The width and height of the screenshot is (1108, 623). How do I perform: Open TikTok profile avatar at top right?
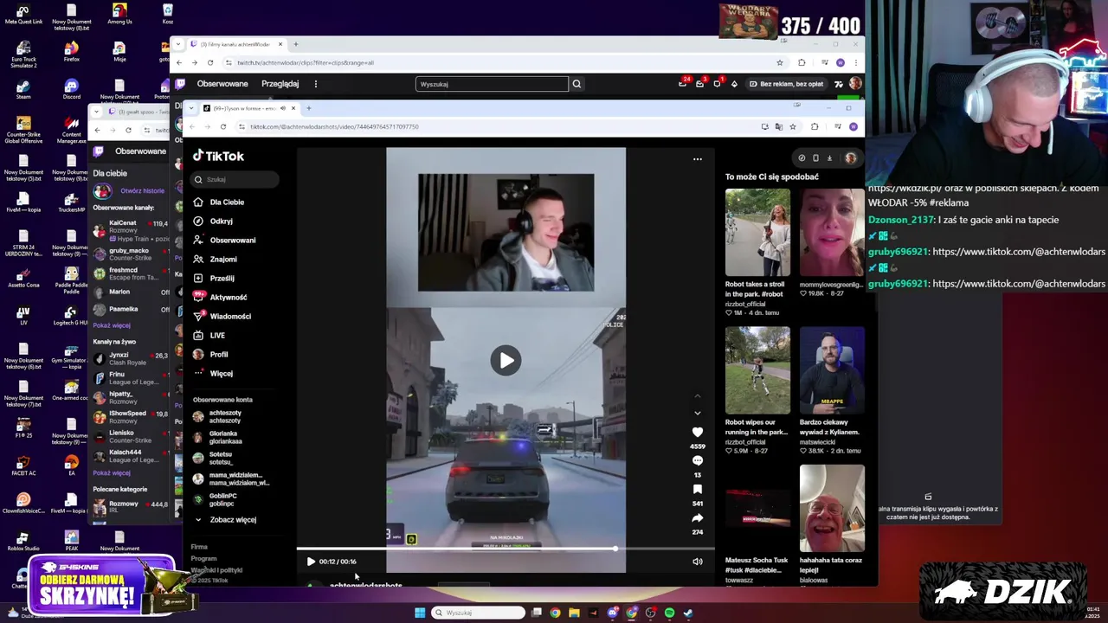(x=850, y=157)
